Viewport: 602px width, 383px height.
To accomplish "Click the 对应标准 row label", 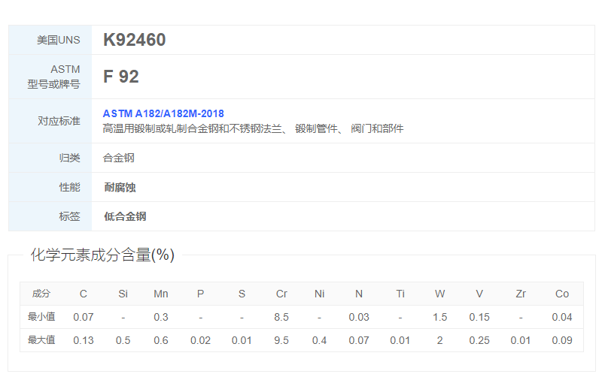I will [x=59, y=121].
